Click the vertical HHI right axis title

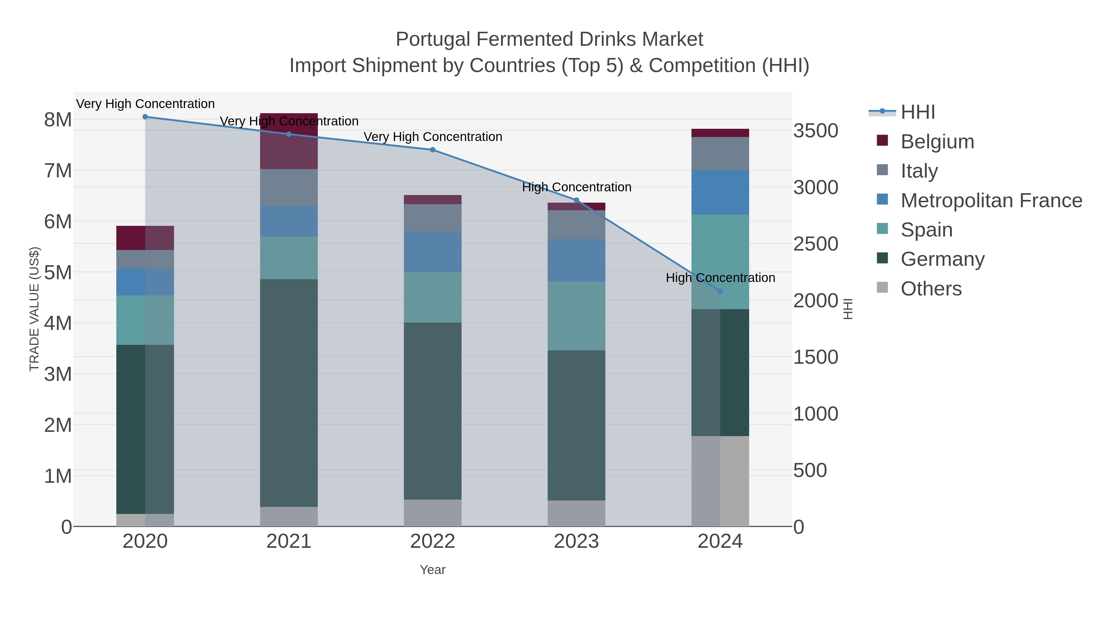click(848, 309)
